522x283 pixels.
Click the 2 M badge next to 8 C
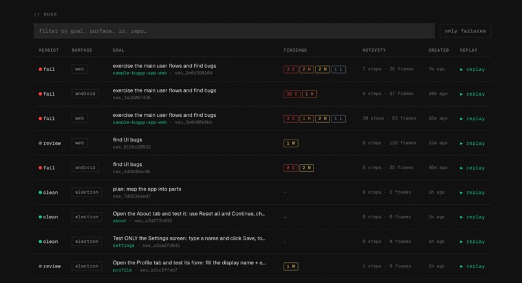pyautogui.click(x=306, y=168)
